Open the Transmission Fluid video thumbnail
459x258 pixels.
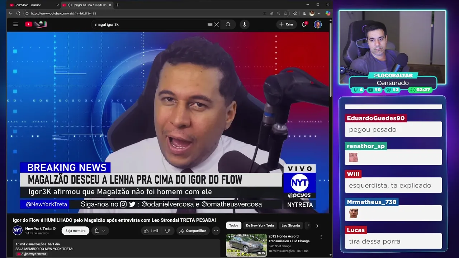[246, 245]
